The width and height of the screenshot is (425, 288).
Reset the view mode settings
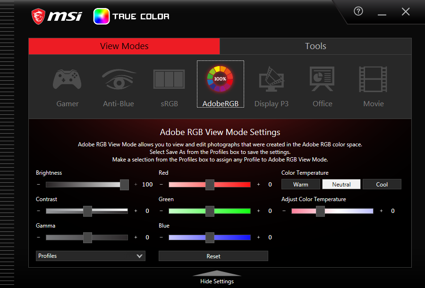pos(213,256)
